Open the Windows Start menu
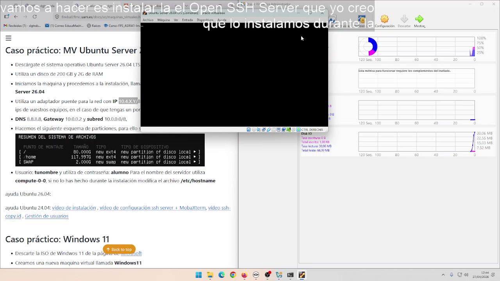 [198, 275]
